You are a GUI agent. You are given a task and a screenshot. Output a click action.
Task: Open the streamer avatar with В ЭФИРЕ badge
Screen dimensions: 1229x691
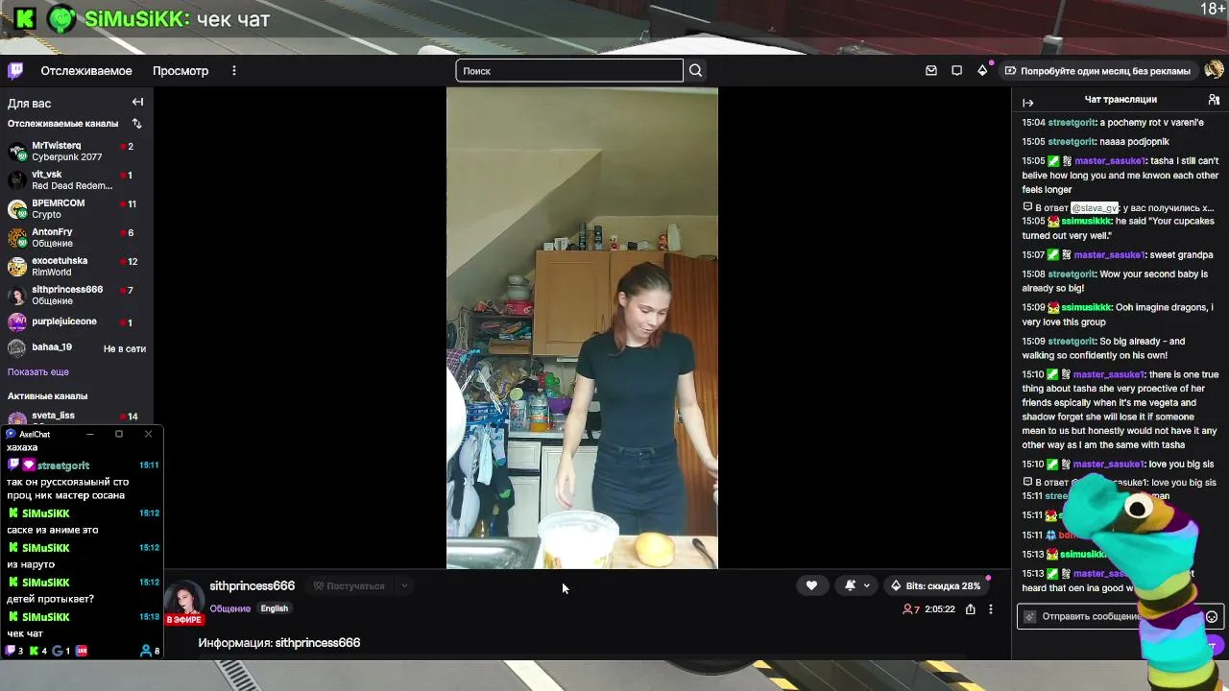(184, 602)
